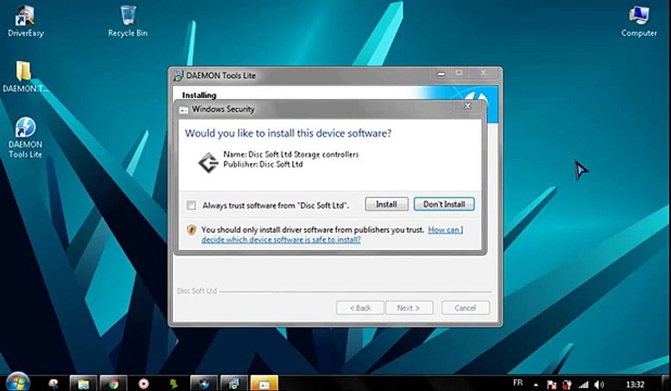Image resolution: width=671 pixels, height=391 pixels.
Task: Click the Install button
Action: tap(387, 204)
